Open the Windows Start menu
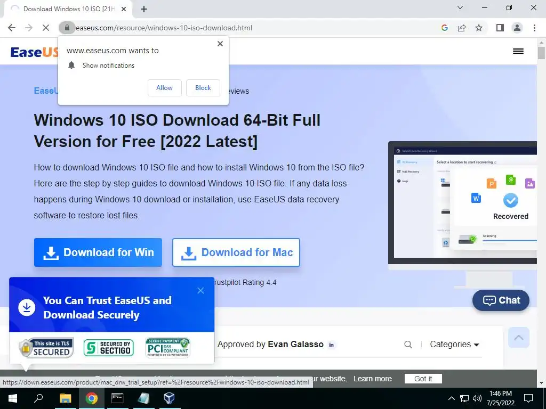 (13, 398)
